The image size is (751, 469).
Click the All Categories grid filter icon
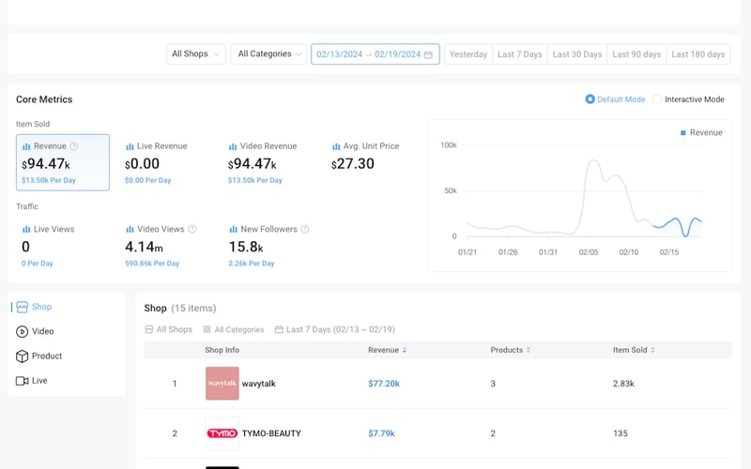(207, 329)
